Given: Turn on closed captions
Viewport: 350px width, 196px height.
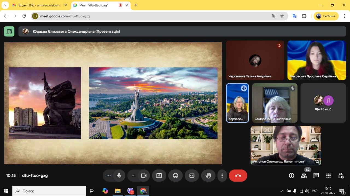Looking at the screenshot, I should tap(192, 176).
